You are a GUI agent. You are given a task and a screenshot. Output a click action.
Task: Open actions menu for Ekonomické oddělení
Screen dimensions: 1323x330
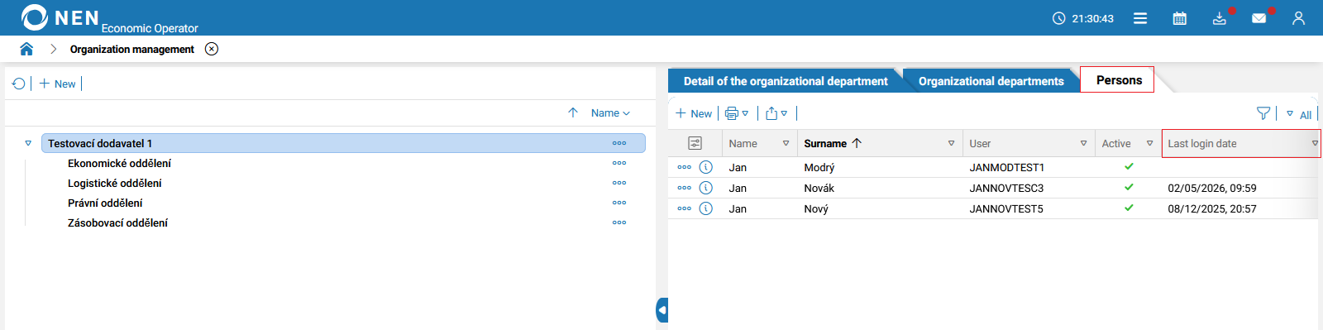tap(619, 163)
